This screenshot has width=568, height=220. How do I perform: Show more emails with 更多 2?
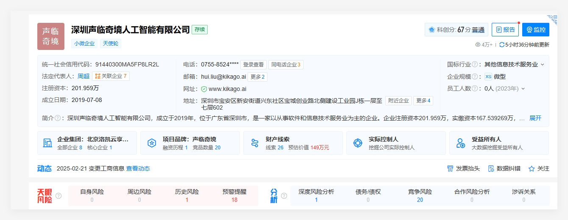pos(257,77)
